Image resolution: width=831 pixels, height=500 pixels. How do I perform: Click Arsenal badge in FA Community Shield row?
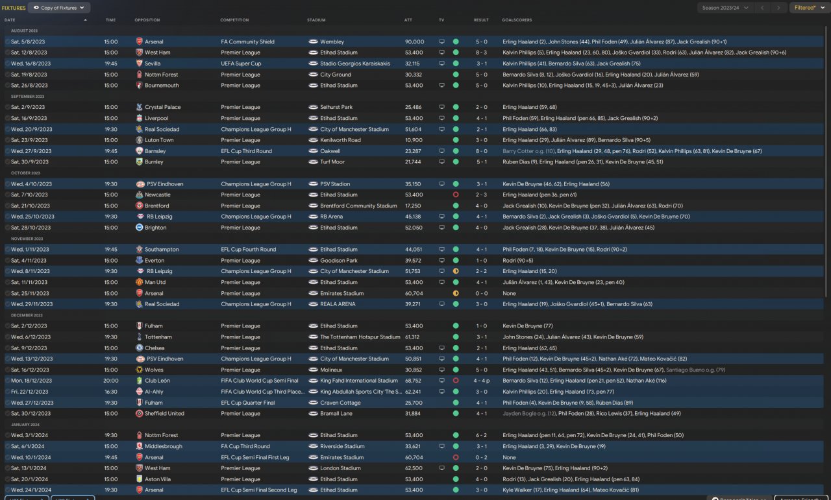139,42
